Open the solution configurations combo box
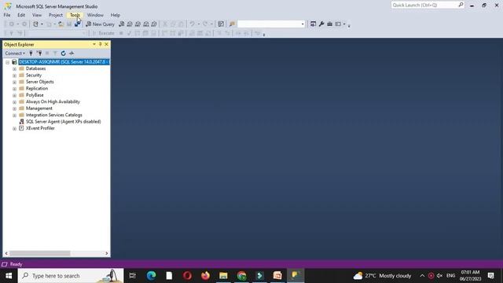Image resolution: width=503 pixels, height=283 pixels. pyautogui.click(x=270, y=24)
